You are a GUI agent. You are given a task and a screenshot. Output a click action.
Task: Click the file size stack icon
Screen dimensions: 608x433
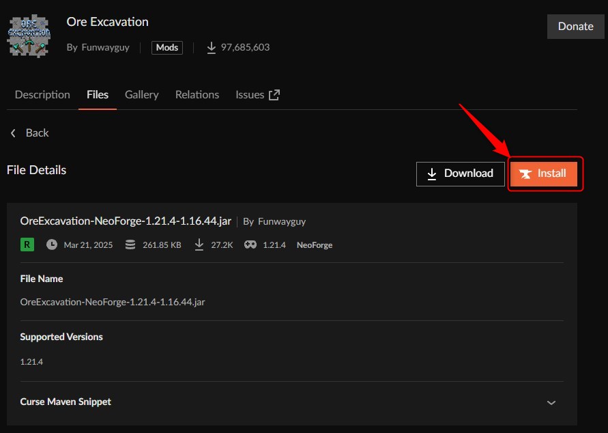tap(130, 245)
